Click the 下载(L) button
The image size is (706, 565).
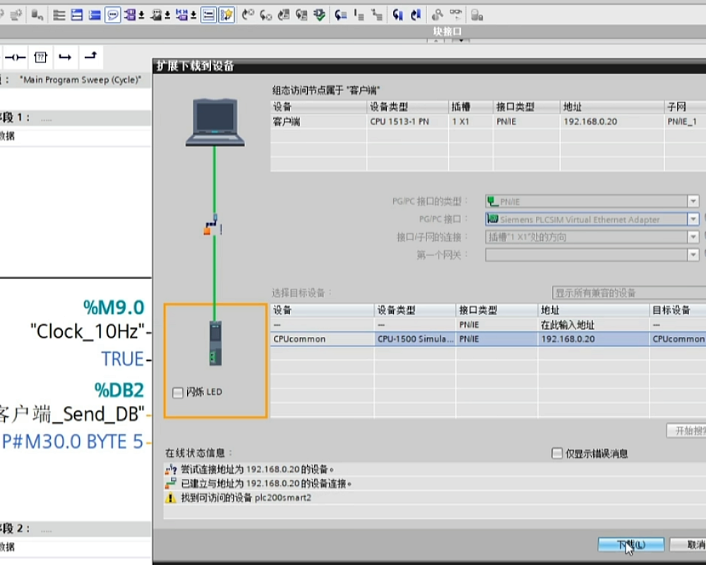(x=630, y=545)
